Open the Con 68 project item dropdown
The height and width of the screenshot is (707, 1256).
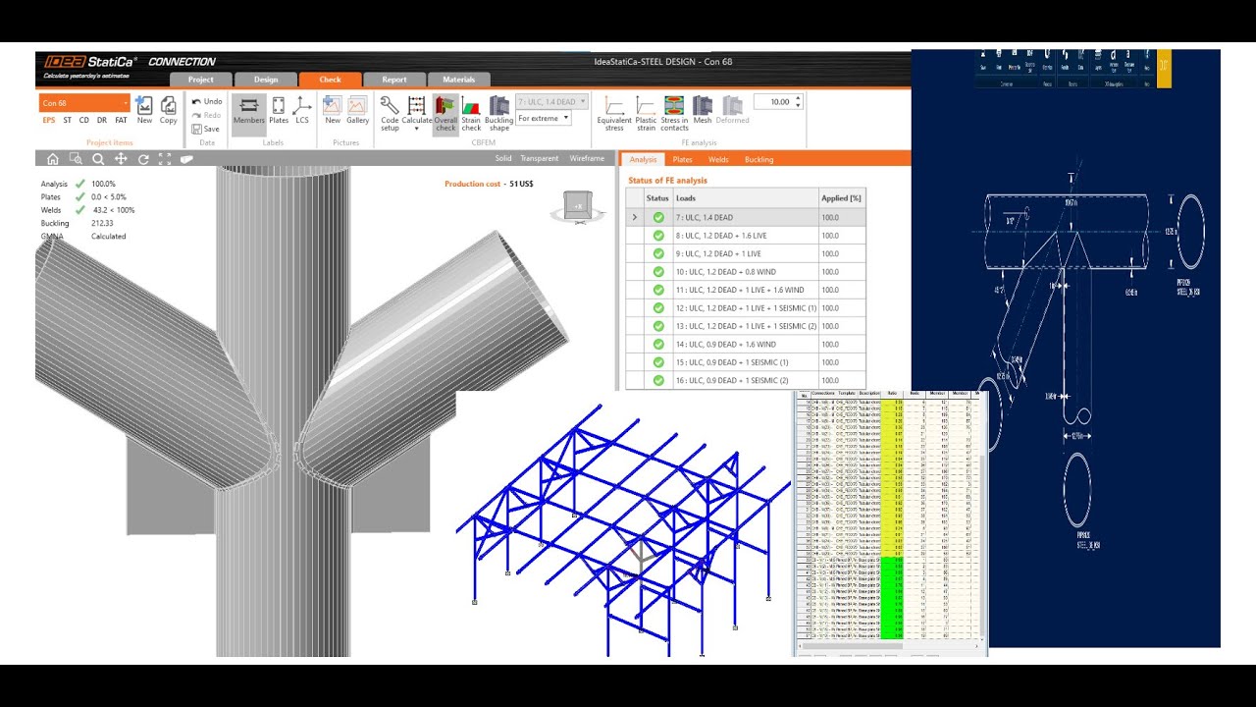tap(125, 103)
